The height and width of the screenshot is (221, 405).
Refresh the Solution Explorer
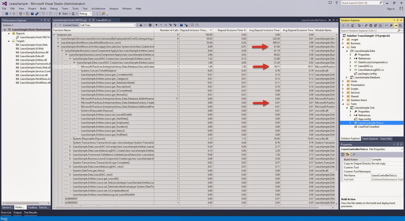[371, 26]
